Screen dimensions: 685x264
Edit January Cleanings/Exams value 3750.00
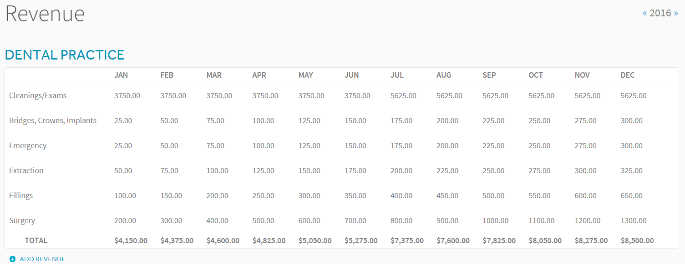point(127,96)
